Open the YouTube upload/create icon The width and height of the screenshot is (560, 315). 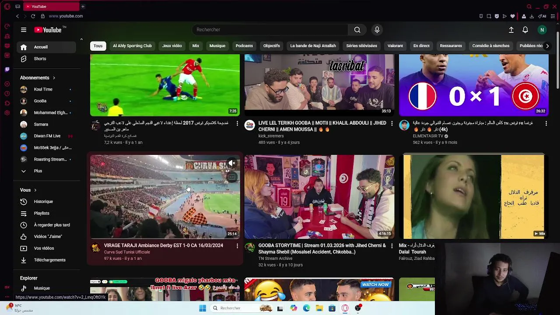(x=511, y=30)
